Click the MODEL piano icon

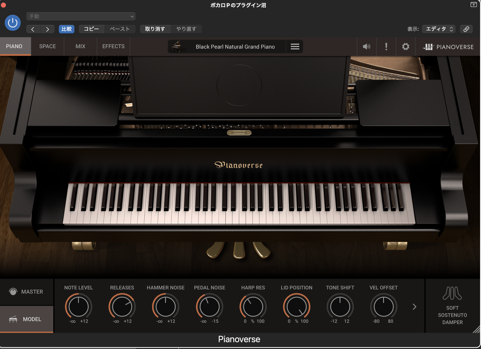click(x=13, y=319)
